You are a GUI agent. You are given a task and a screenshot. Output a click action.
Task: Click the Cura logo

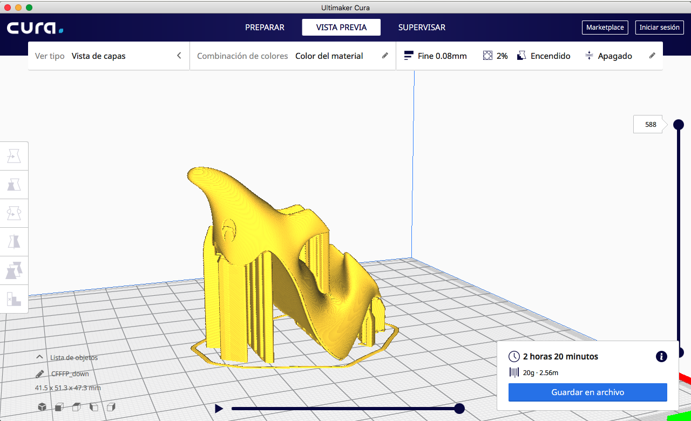35,28
